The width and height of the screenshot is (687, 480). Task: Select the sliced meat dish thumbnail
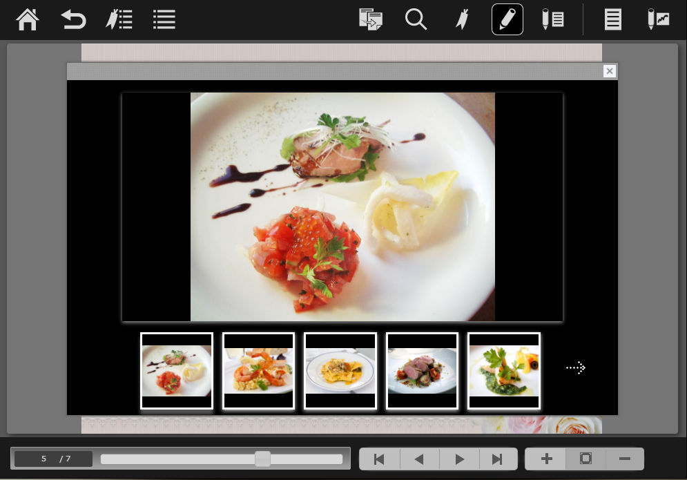coord(422,371)
